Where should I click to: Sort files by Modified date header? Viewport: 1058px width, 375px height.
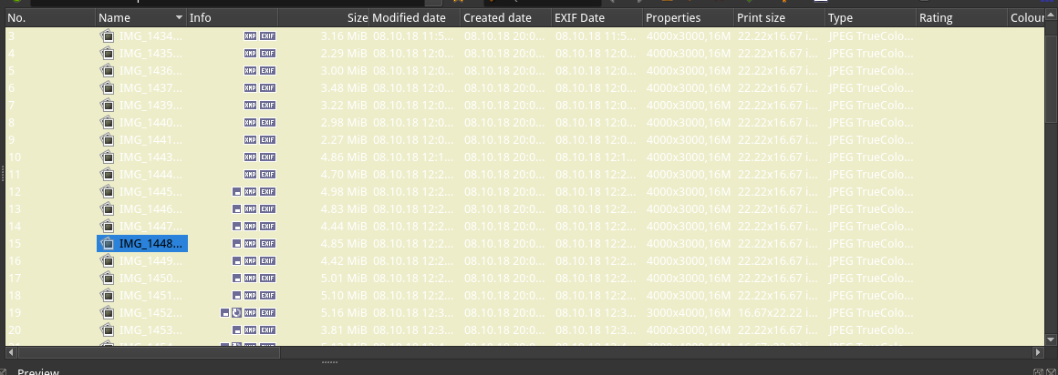[x=409, y=17]
